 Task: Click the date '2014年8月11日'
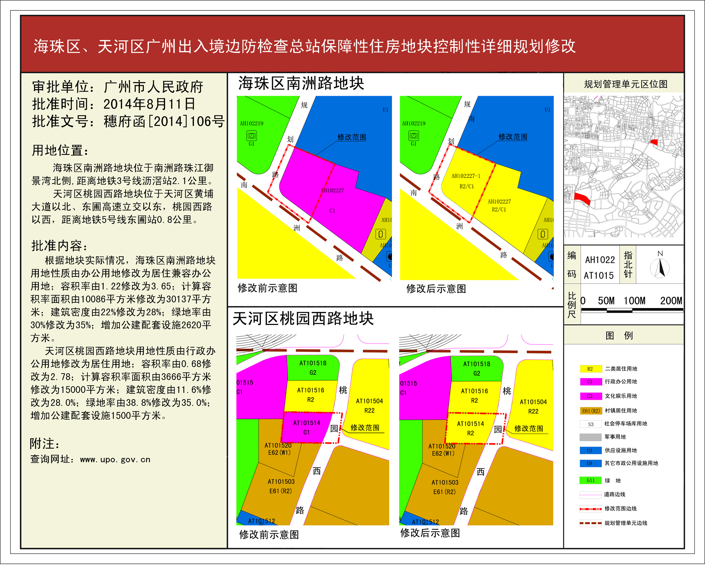[x=149, y=104]
